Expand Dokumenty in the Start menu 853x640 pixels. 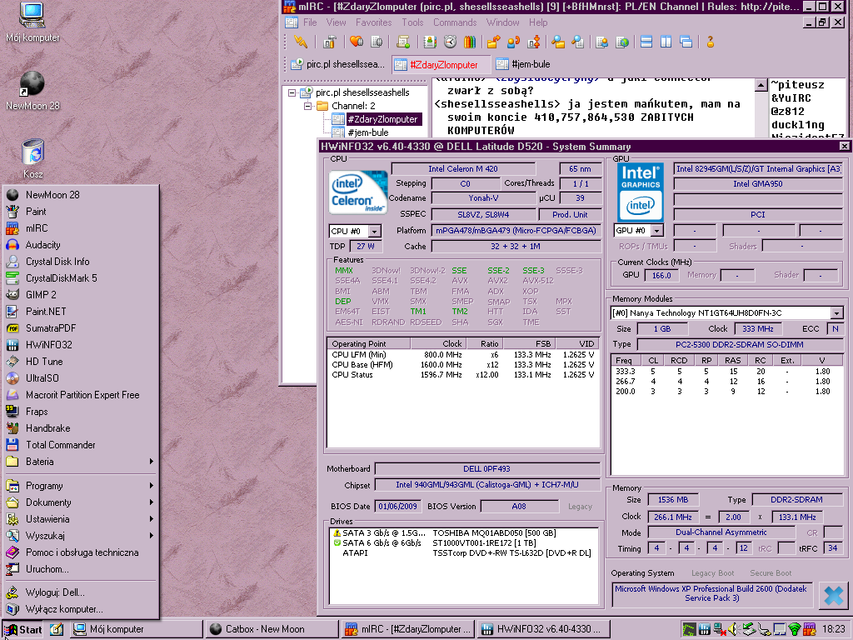(81, 502)
